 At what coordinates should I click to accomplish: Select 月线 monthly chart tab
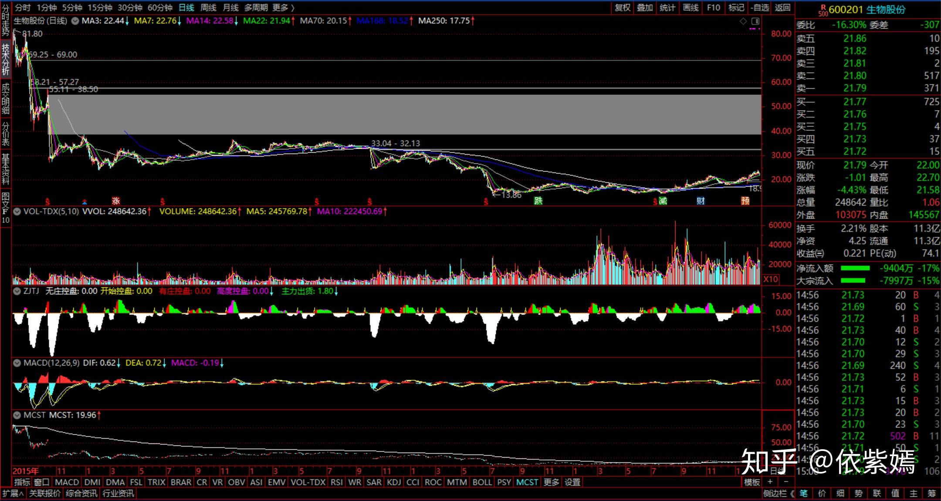click(230, 8)
